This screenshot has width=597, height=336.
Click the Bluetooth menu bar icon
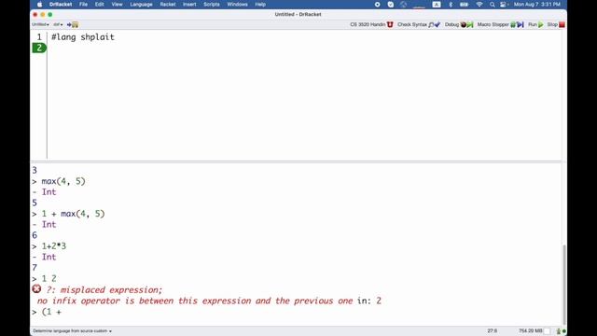(451, 4)
